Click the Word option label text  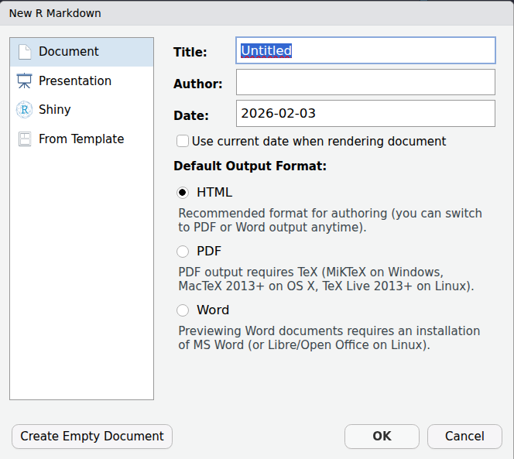click(x=213, y=310)
